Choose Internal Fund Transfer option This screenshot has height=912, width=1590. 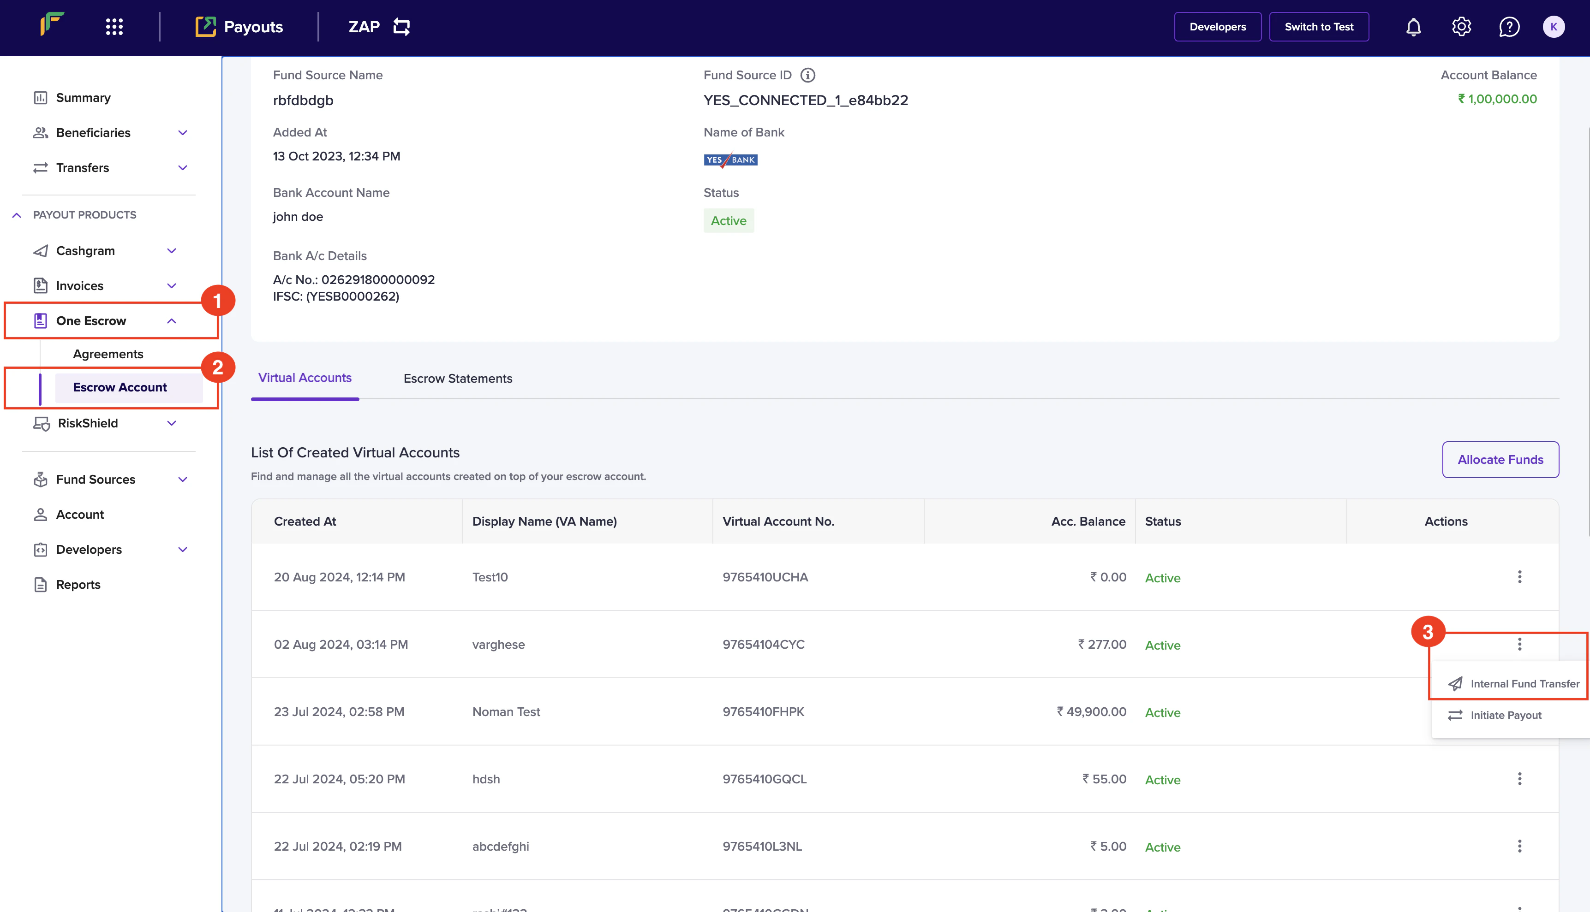pos(1524,683)
